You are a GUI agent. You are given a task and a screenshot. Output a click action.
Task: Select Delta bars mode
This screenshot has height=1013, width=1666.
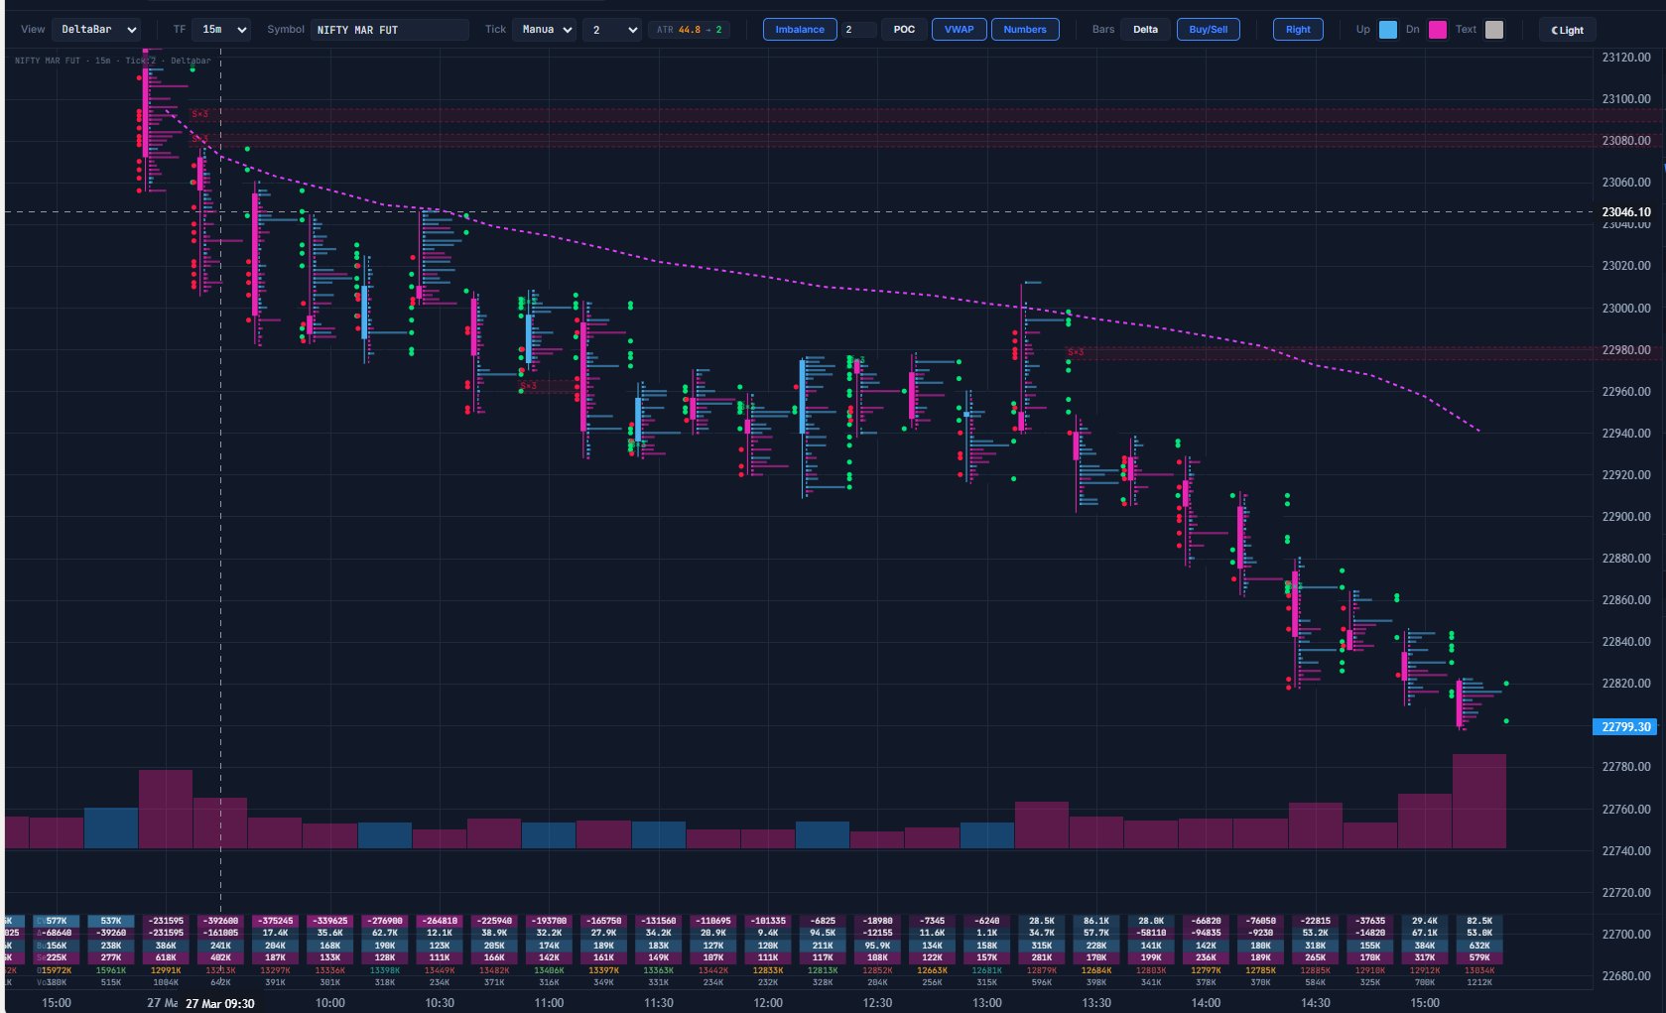(x=1145, y=30)
